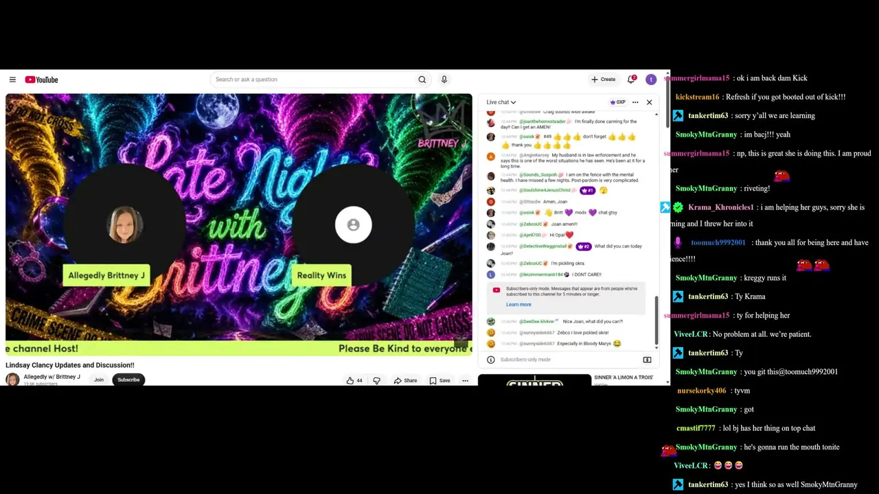Click the #1 member badge by @Soulshine4JesusChrist
Screen dimensions: 879x494
pos(587,190)
